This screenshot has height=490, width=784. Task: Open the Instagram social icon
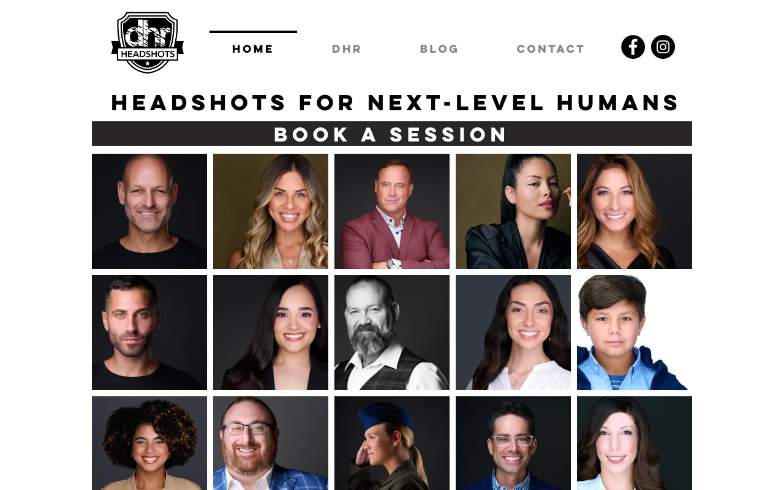[663, 47]
